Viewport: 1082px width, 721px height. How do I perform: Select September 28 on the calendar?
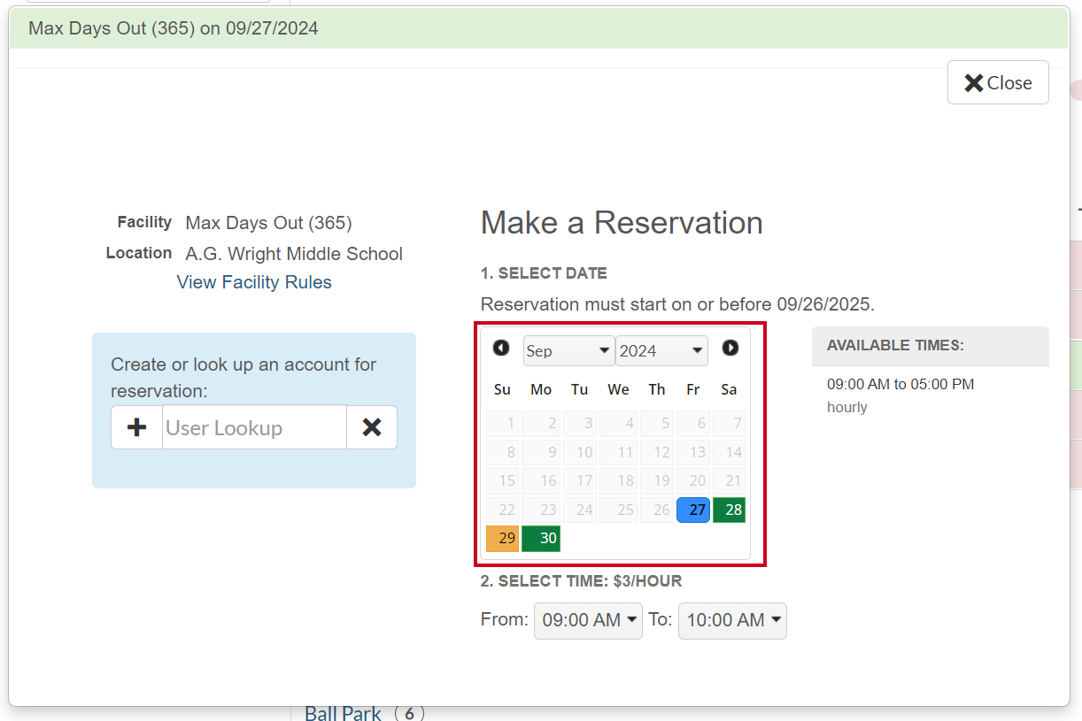pyautogui.click(x=729, y=510)
